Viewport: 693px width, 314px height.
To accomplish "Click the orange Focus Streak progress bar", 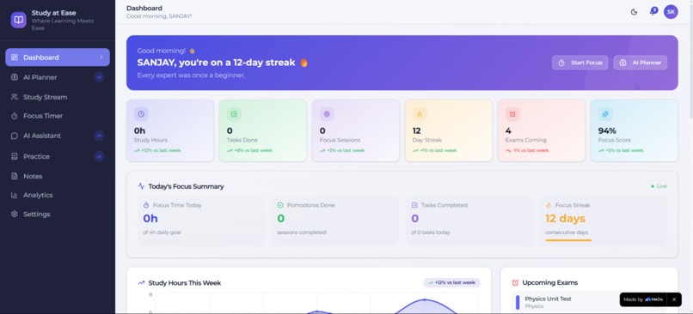I will click(568, 240).
